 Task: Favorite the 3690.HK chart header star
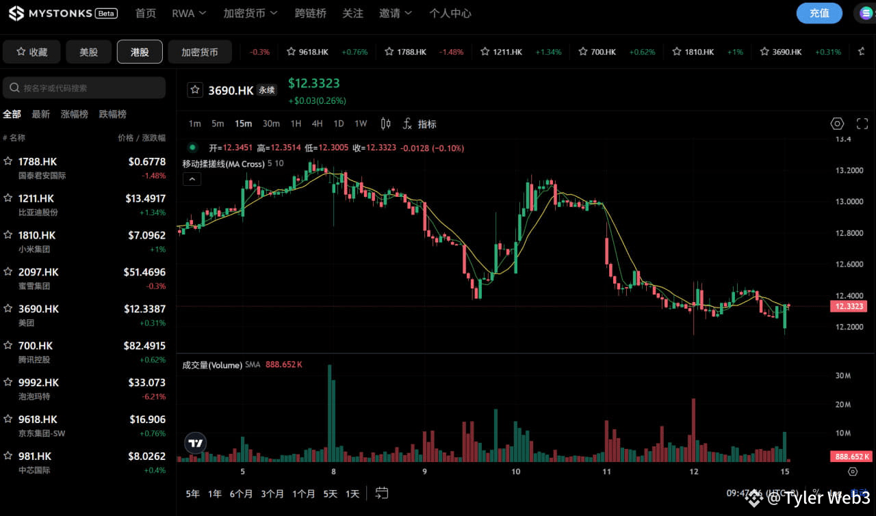[x=195, y=90]
